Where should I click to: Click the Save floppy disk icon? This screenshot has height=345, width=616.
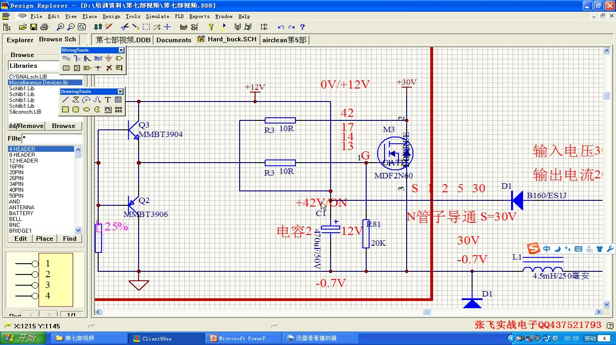pos(34,27)
